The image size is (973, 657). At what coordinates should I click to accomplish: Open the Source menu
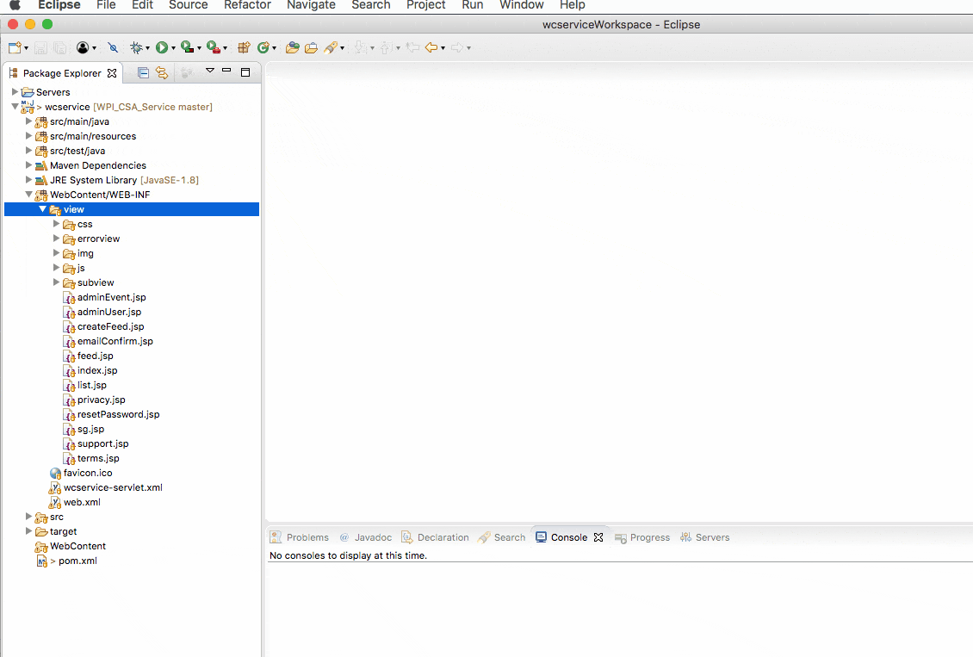188,5
